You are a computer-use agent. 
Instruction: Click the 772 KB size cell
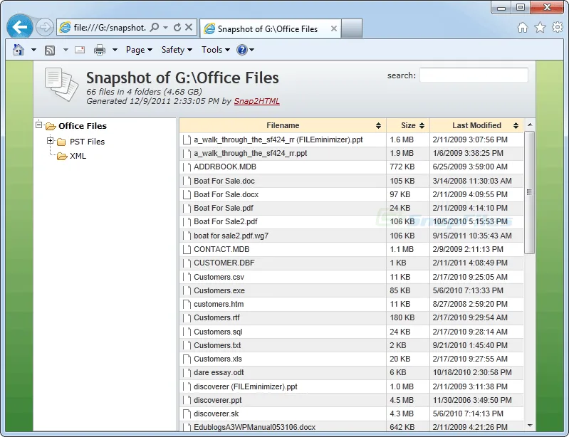coord(408,167)
